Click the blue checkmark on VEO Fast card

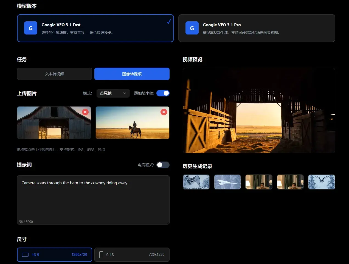[169, 22]
